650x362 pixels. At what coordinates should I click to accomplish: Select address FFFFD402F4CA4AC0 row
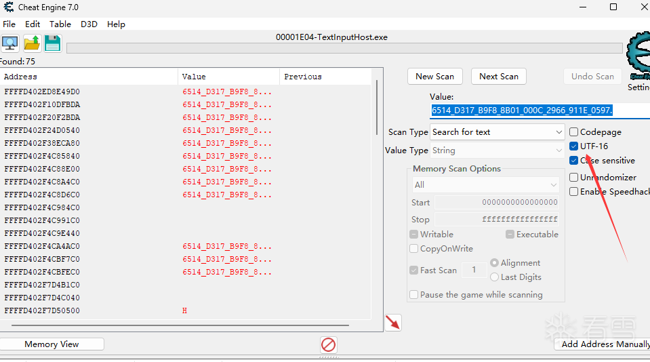[x=185, y=246]
